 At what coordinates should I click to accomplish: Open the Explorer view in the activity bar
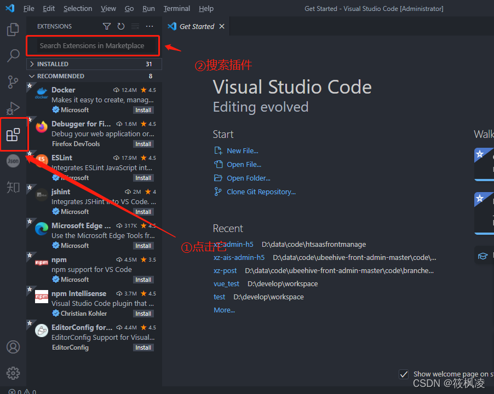(13, 29)
